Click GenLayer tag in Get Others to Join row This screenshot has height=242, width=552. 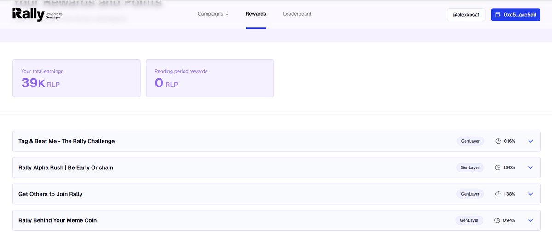[470, 194]
